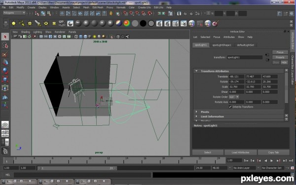This screenshot has width=296, height=185.
Task: Assign the ramp shader from the shelf
Action: coord(127,23)
